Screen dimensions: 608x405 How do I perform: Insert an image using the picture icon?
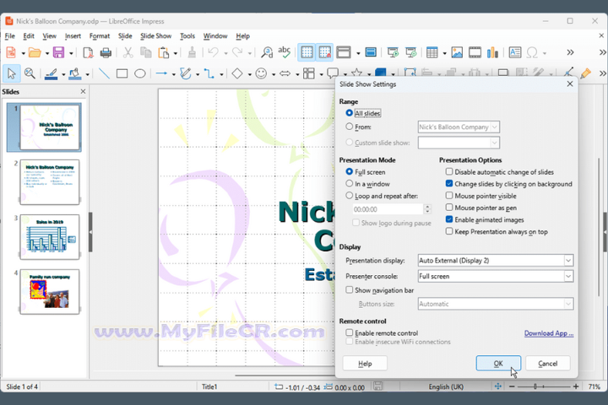tap(457, 52)
